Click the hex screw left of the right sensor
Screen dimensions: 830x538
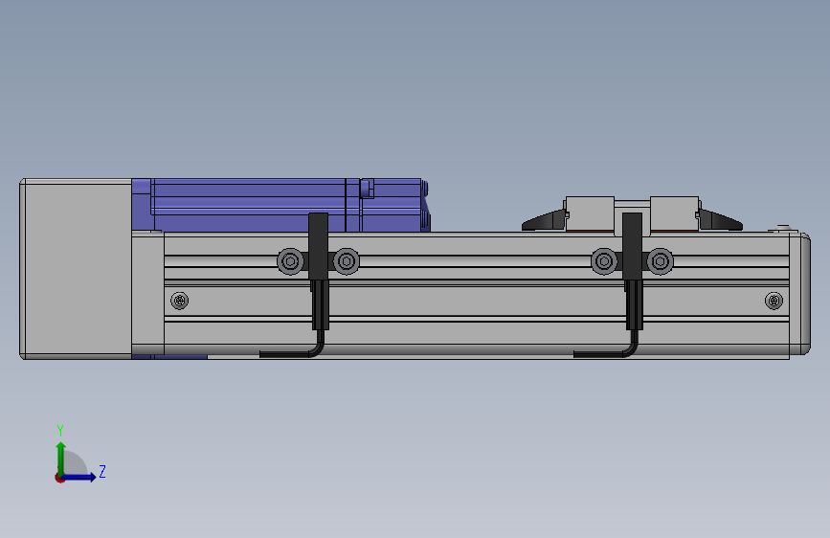(604, 261)
